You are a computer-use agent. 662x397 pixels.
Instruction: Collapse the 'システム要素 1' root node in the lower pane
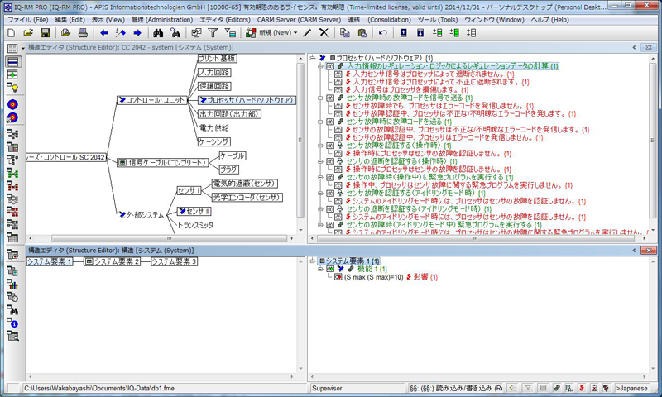pos(313,261)
